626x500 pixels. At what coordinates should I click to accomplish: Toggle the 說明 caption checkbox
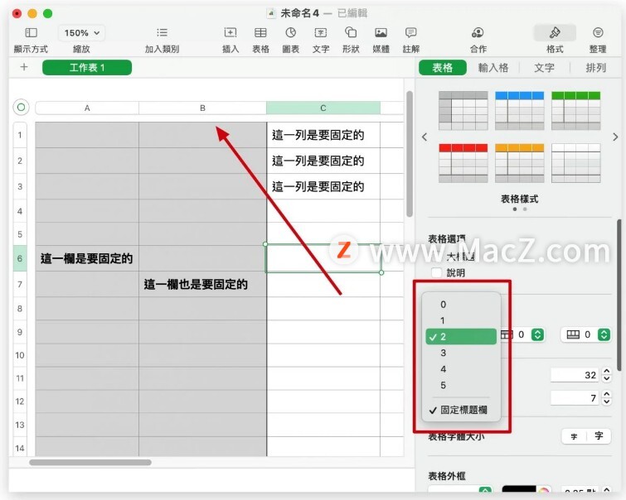click(x=436, y=272)
